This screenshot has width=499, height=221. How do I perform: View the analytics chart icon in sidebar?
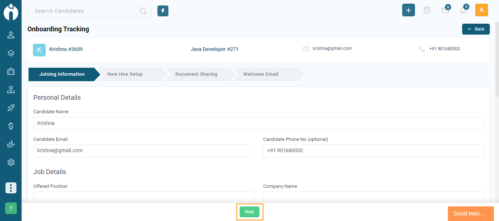coord(11,144)
